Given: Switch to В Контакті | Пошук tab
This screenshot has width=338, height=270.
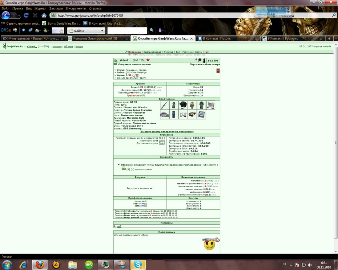Looking at the screenshot, I should 228,38.
